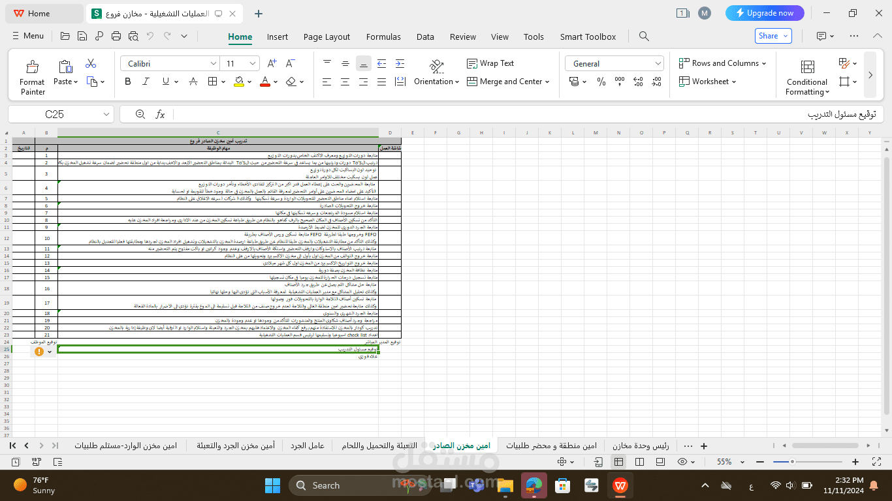
Task: Open the Formulas ribbon tab
Action: 383,37
